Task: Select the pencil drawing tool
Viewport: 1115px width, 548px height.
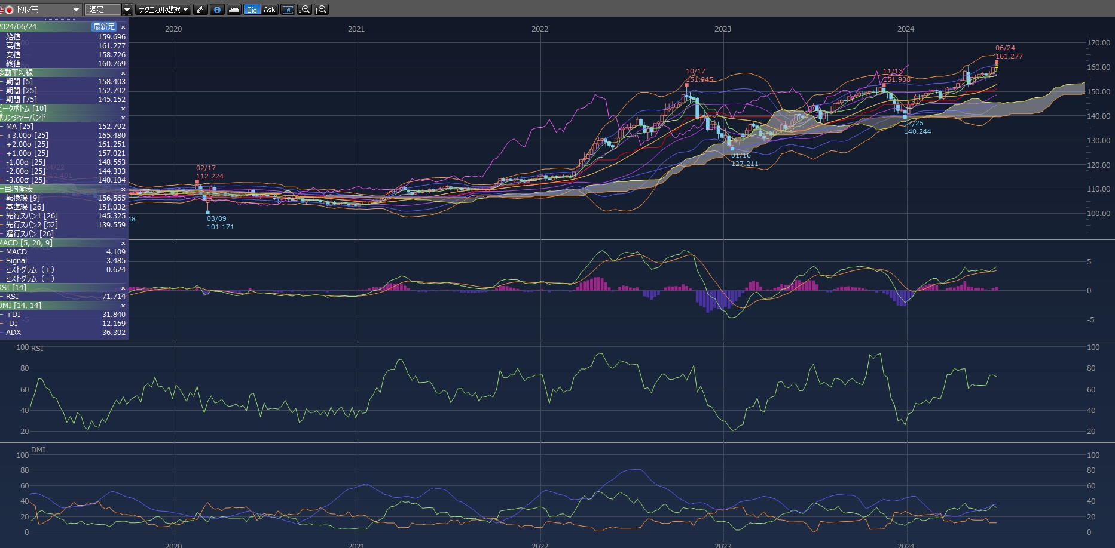Action: click(x=200, y=10)
